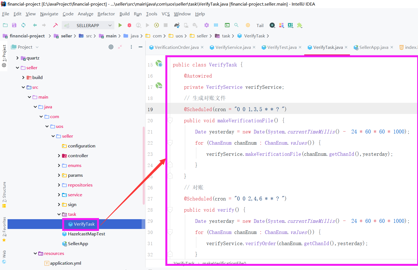Screen dimensions: 418x270
Task: Open IDE Settings via the gear icon
Action: coord(206,25)
